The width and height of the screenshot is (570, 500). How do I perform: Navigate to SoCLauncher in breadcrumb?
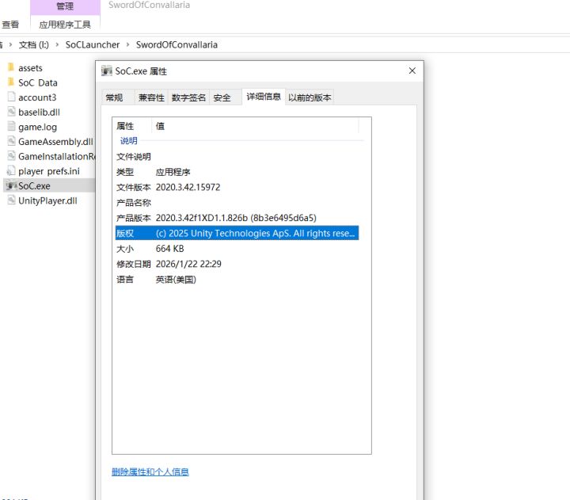93,44
